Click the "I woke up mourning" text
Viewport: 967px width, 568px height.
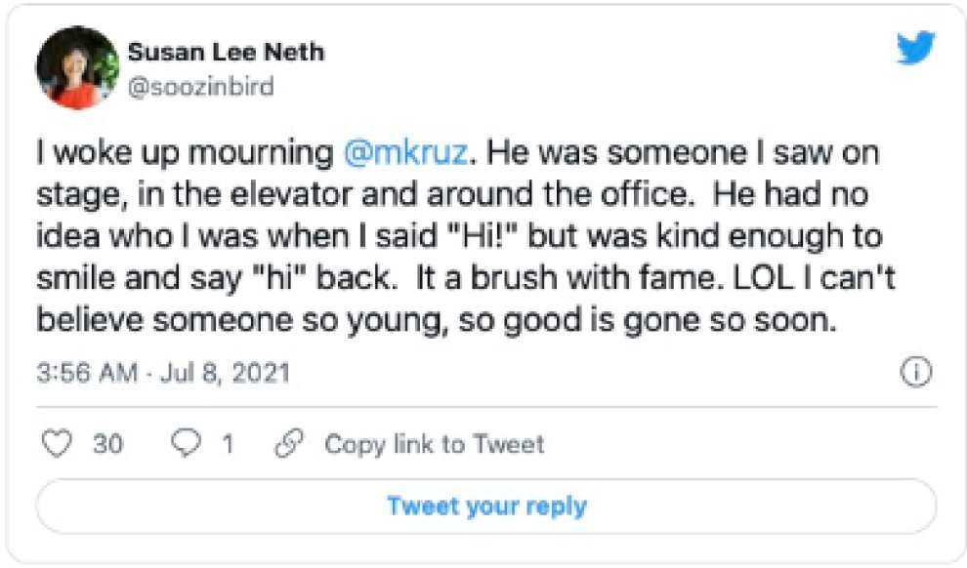coord(186,153)
